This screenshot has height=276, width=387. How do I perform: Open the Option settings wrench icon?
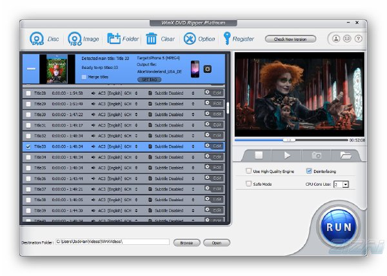[x=190, y=39]
